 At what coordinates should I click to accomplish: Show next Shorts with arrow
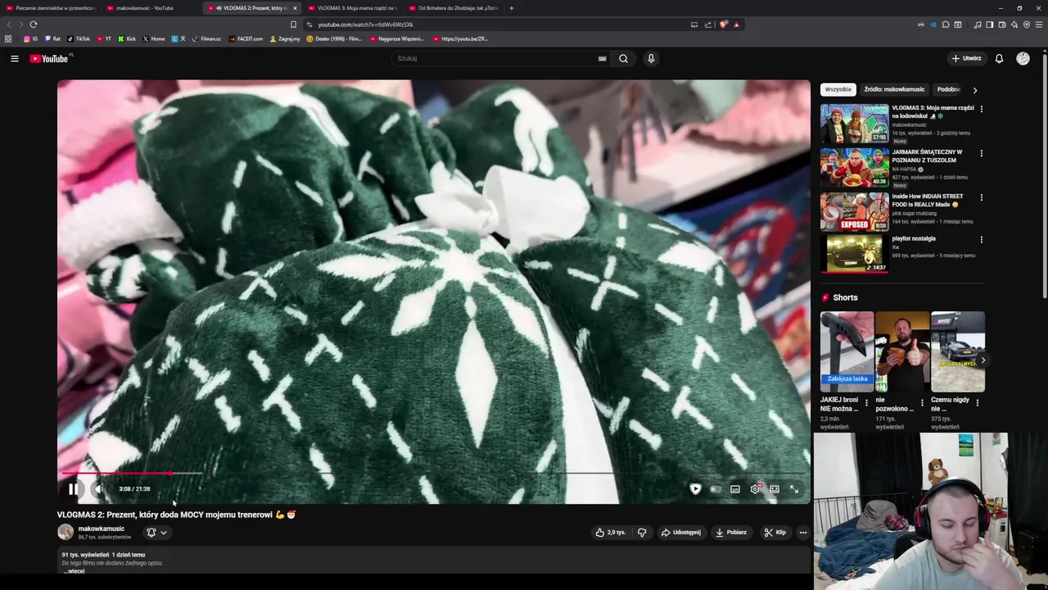click(x=982, y=361)
